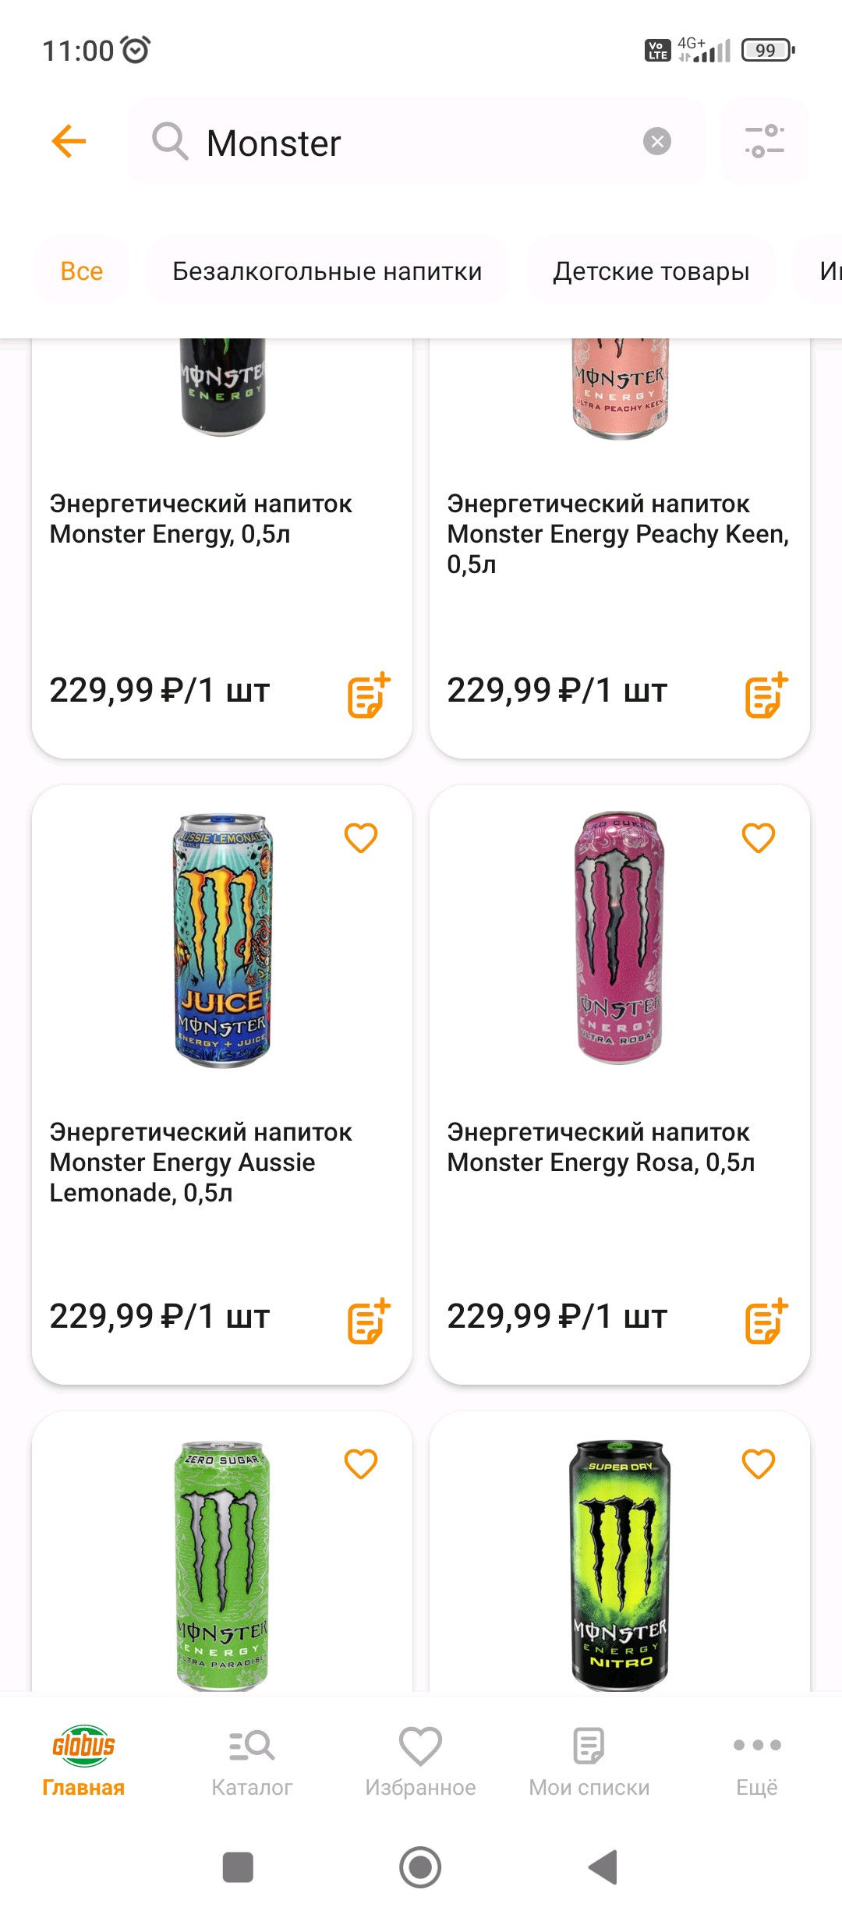
Task: Switch to Безалкогольные напитки tab
Action: 327,271
